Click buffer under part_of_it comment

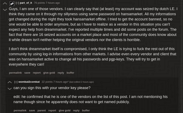70,73
